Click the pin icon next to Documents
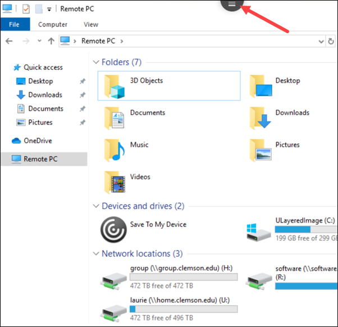Screen dimensions: 338x327 point(83,108)
